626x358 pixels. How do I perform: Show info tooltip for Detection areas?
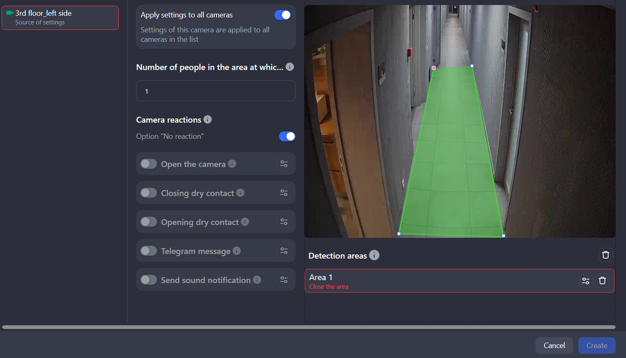coord(374,255)
